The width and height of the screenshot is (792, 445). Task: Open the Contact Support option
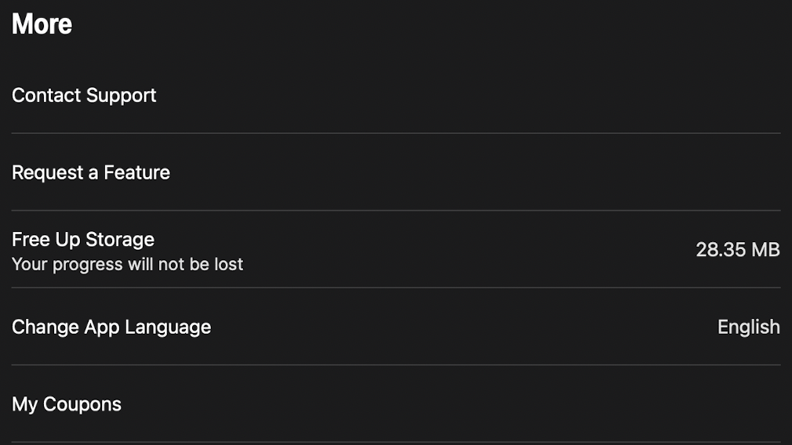[x=84, y=96]
